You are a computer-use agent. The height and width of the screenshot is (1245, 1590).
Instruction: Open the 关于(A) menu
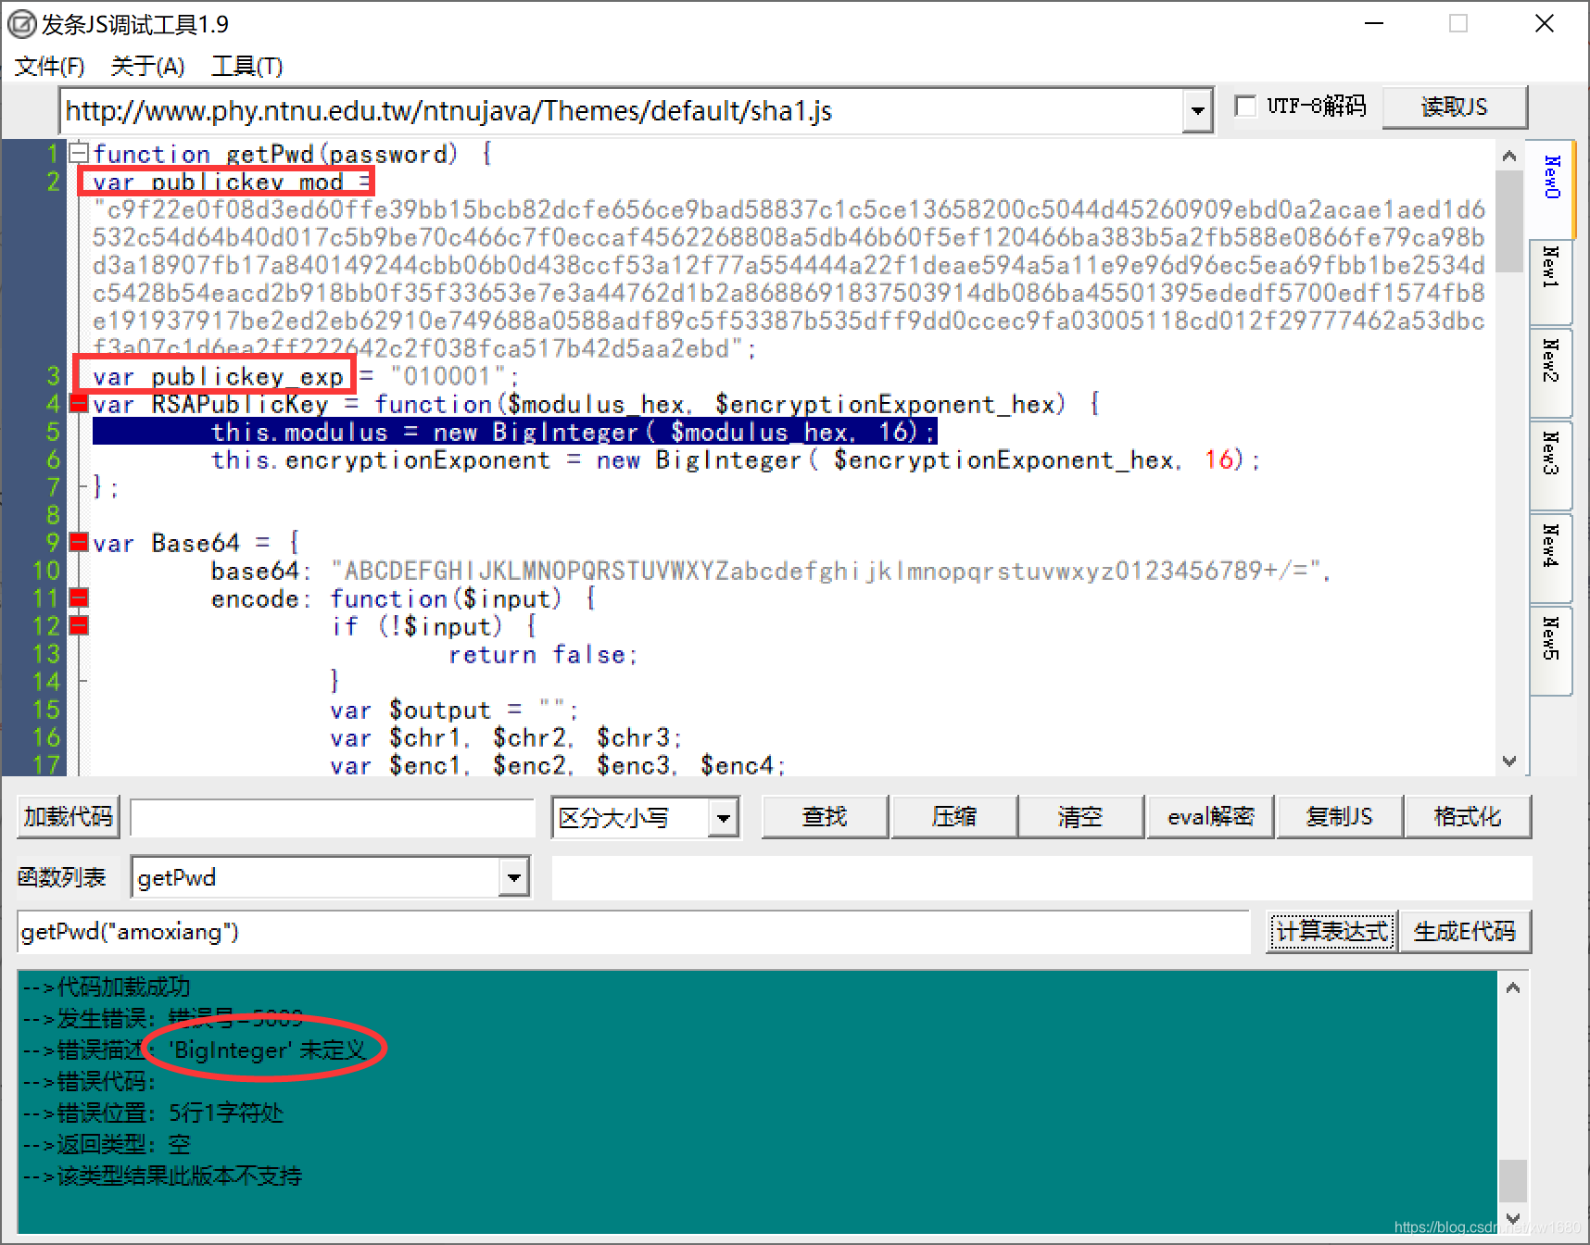click(x=147, y=67)
